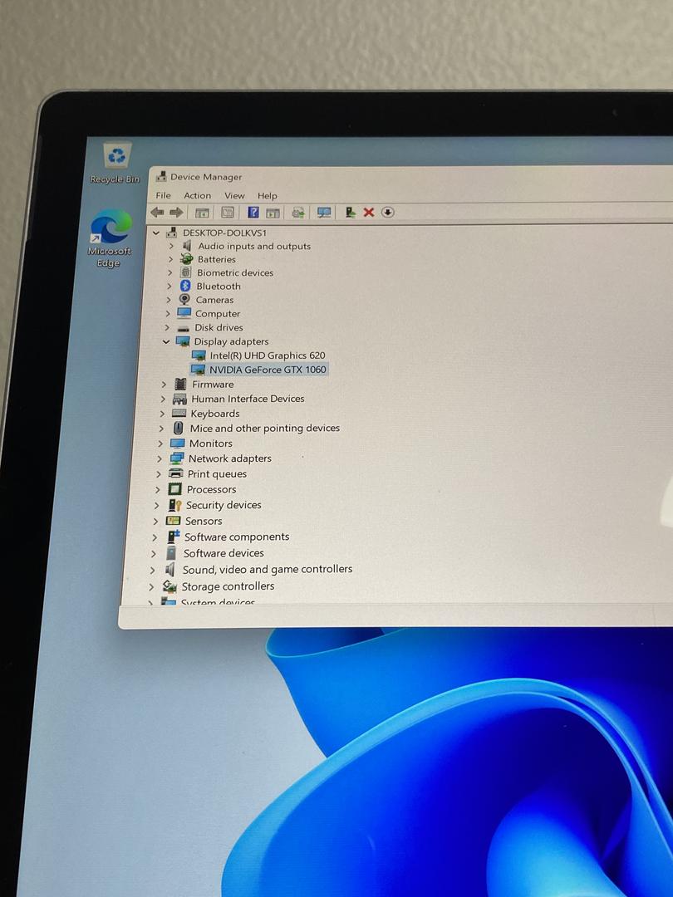Click the Security devices label
This screenshot has width=673, height=897.
224,505
